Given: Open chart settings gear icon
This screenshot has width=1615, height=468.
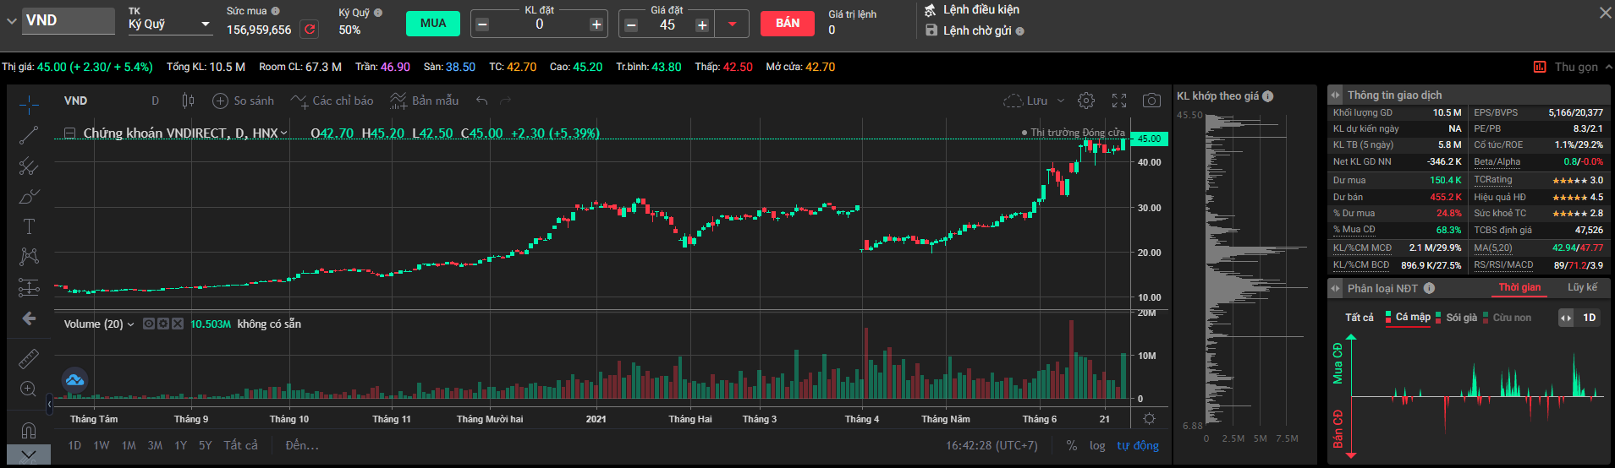Looking at the screenshot, I should (x=1086, y=101).
